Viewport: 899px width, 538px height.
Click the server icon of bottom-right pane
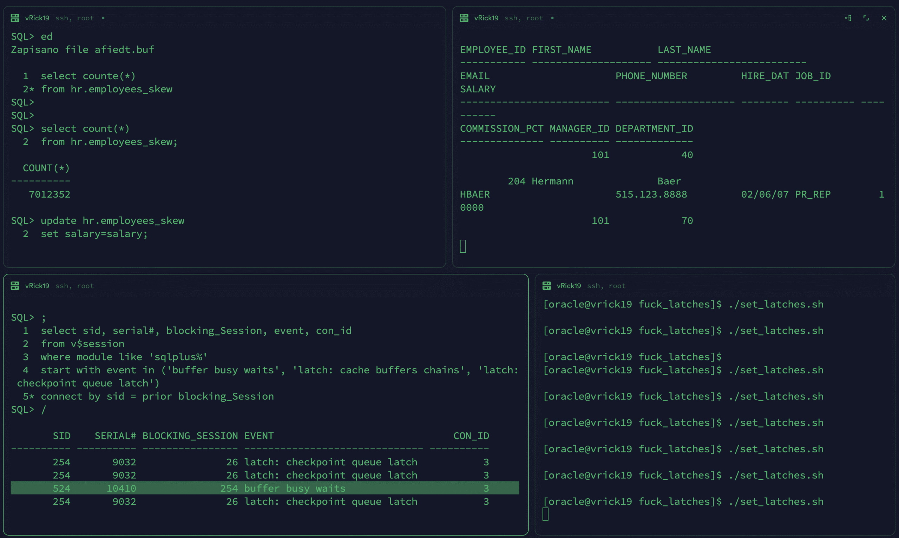(546, 286)
